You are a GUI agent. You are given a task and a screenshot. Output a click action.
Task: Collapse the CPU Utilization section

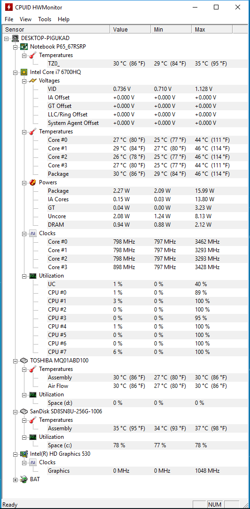[24, 276]
